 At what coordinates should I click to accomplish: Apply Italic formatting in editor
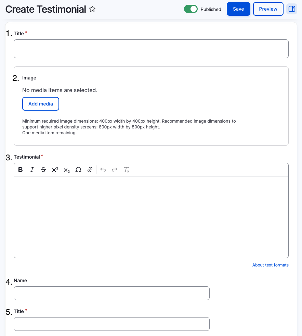click(x=32, y=170)
